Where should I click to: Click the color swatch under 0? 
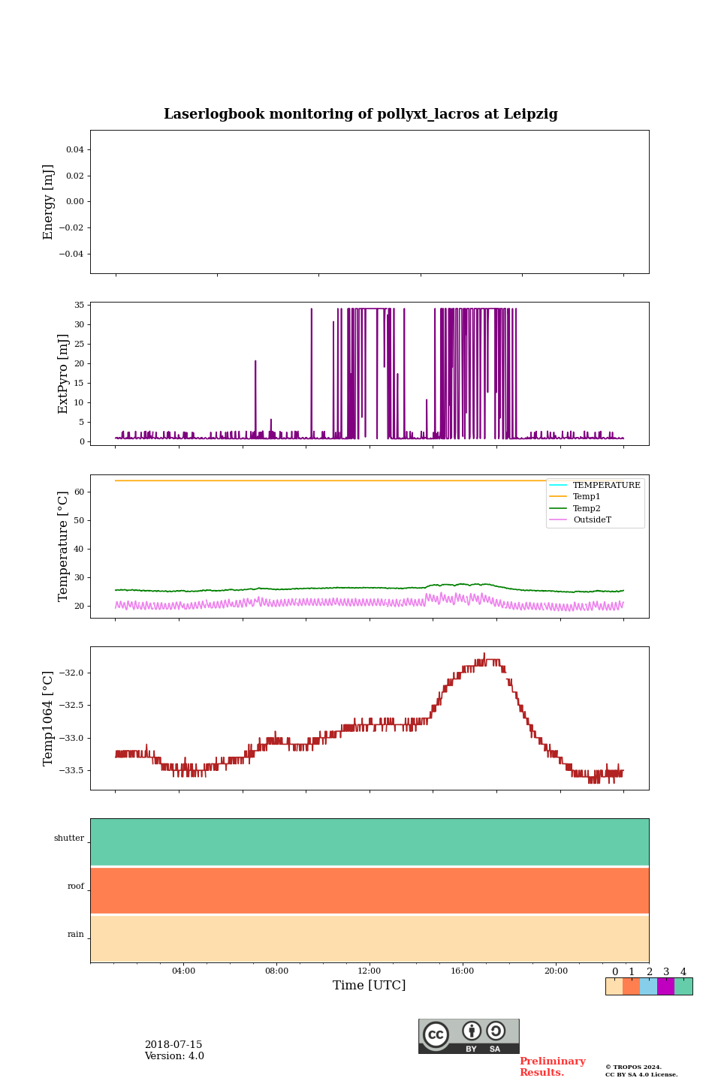pos(614,986)
